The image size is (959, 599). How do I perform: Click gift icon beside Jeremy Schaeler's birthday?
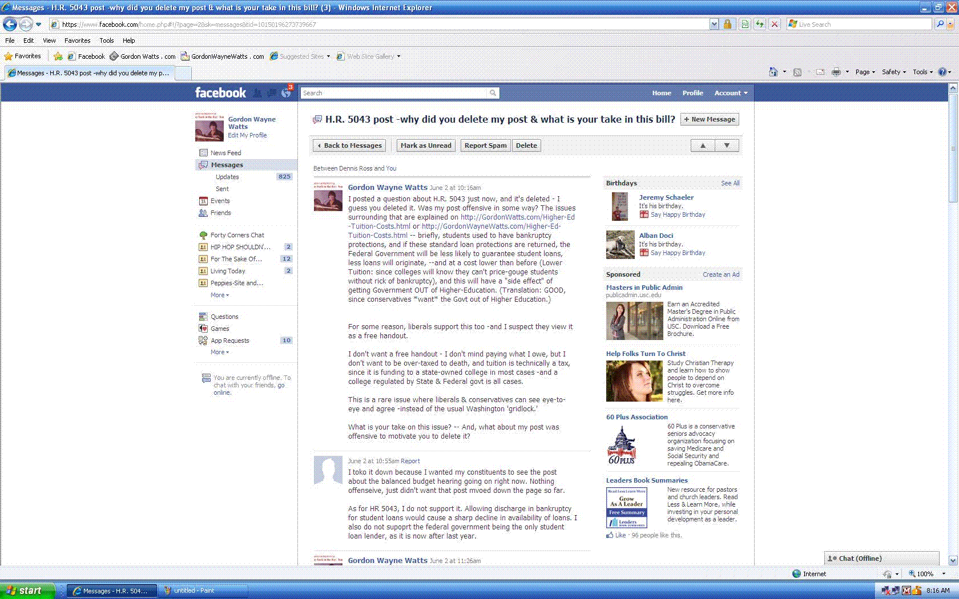pyautogui.click(x=644, y=214)
